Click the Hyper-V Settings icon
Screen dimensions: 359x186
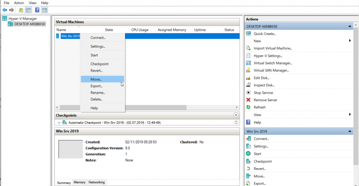pyautogui.click(x=248, y=56)
